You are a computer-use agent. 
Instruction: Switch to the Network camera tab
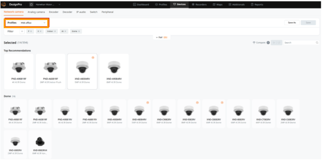[x=14, y=12]
